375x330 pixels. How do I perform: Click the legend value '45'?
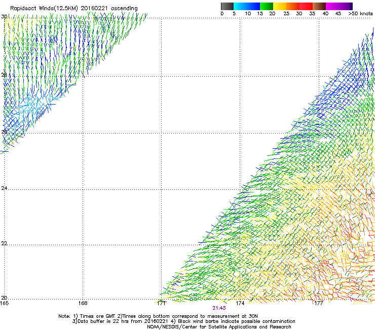tap(338, 14)
